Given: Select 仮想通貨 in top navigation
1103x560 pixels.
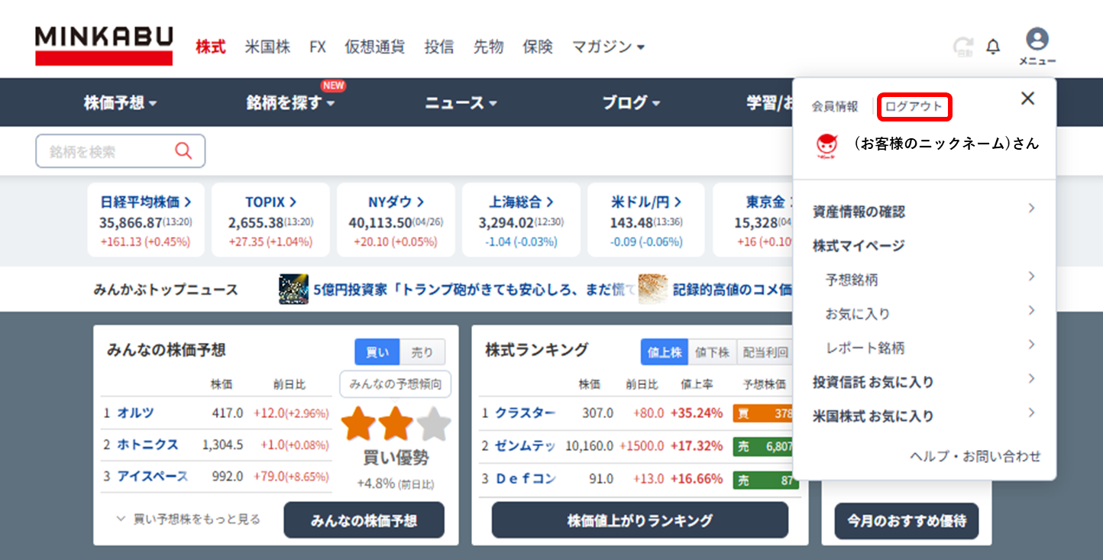Looking at the screenshot, I should point(374,47).
